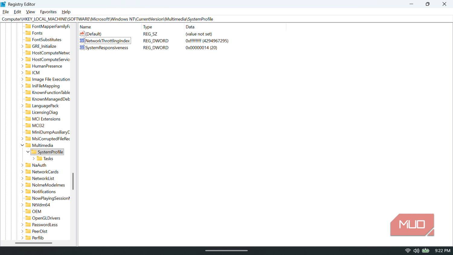Click the open SystemProfile folder icon
Image resolution: width=453 pixels, height=255 pixels.
pos(34,152)
